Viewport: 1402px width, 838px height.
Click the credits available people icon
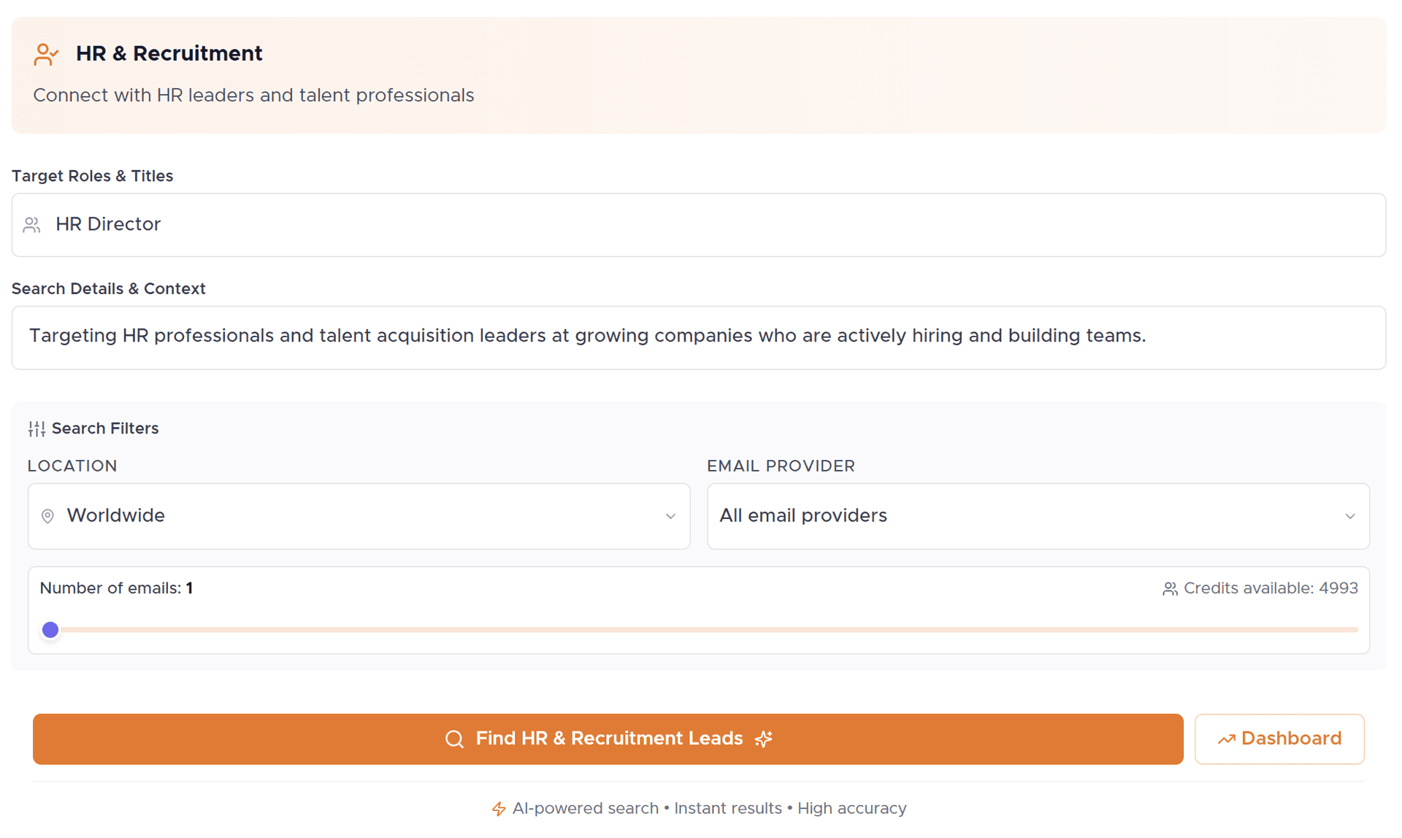coord(1169,588)
